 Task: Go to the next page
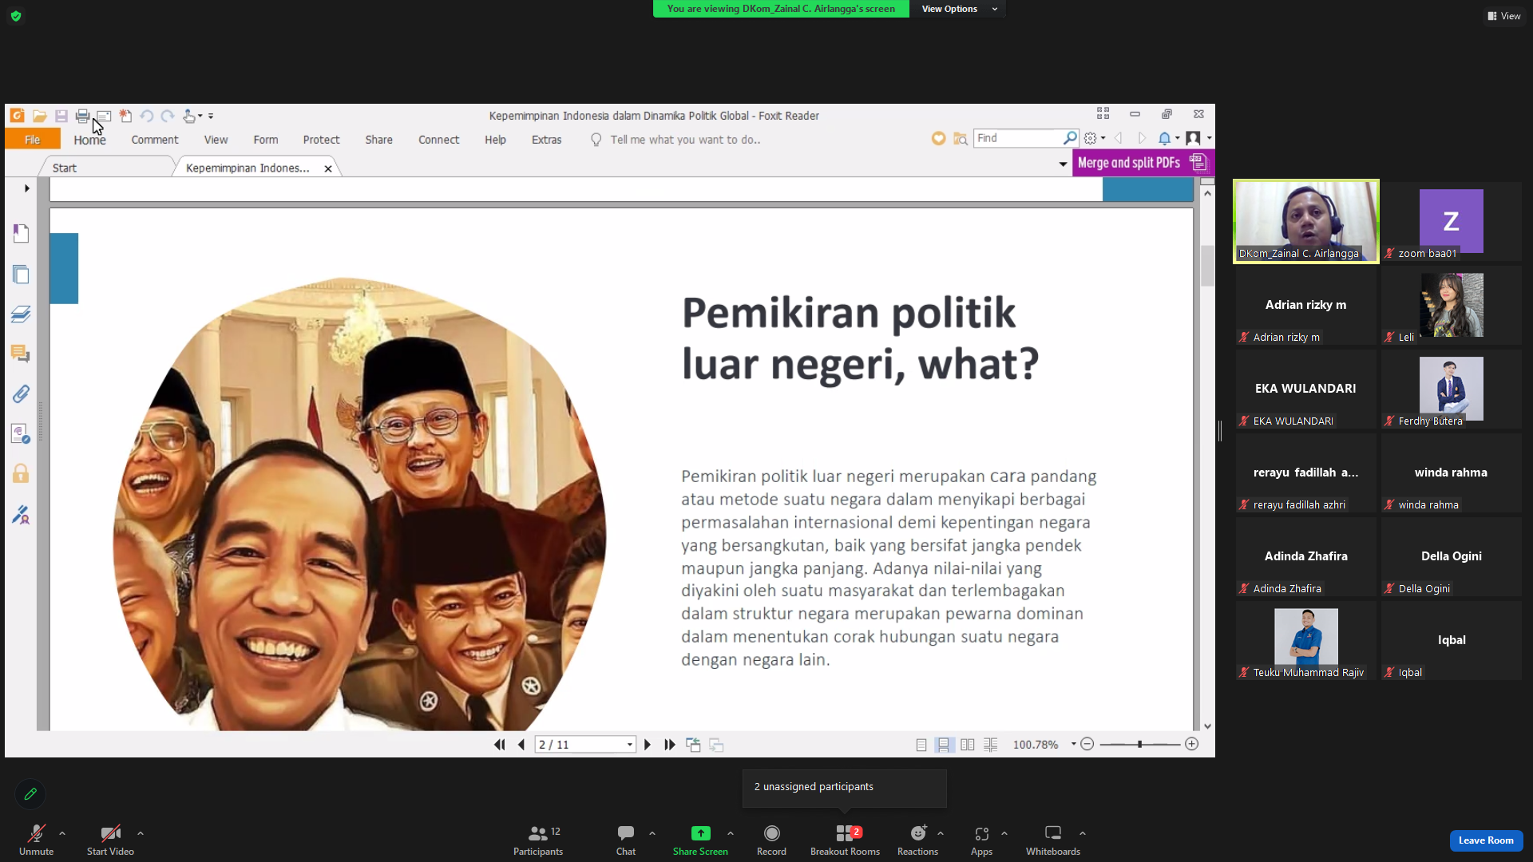pyautogui.click(x=648, y=745)
